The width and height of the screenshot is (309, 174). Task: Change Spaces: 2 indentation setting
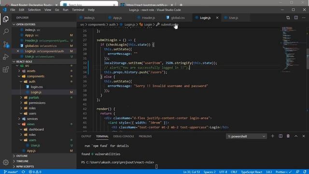[x=210, y=172]
